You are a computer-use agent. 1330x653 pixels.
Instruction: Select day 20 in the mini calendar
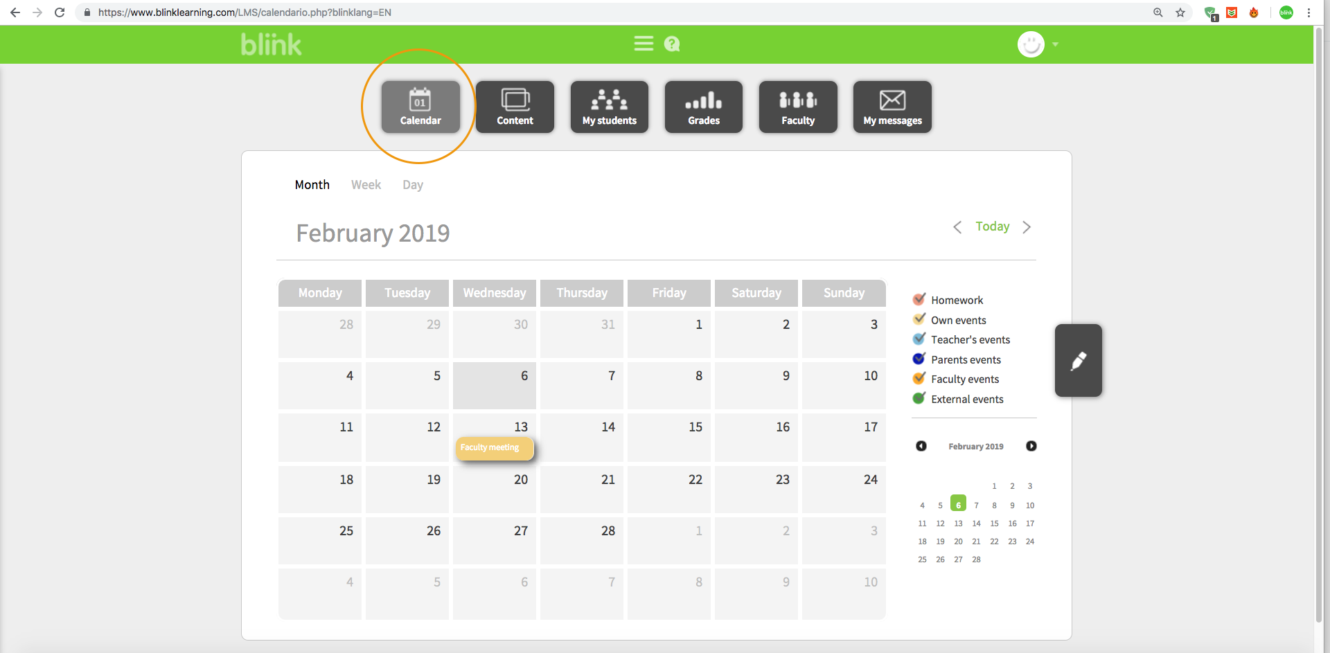coord(958,542)
